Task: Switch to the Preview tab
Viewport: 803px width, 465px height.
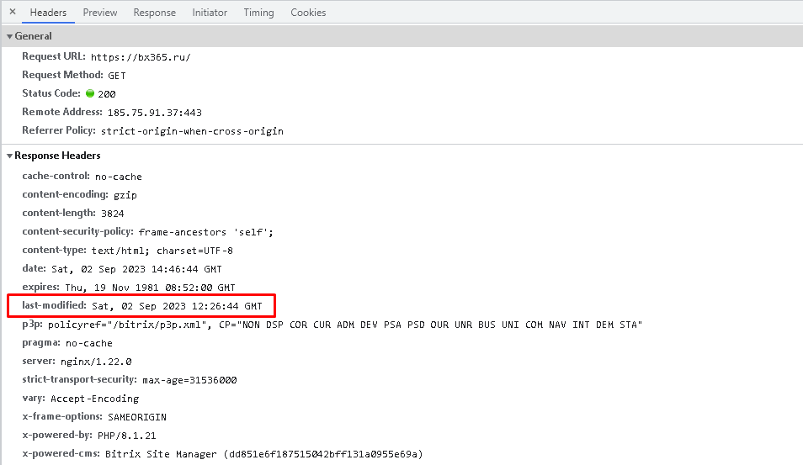Action: 100,13
